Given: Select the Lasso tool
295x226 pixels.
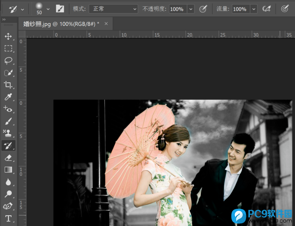Looking at the screenshot, I should pos(8,61).
